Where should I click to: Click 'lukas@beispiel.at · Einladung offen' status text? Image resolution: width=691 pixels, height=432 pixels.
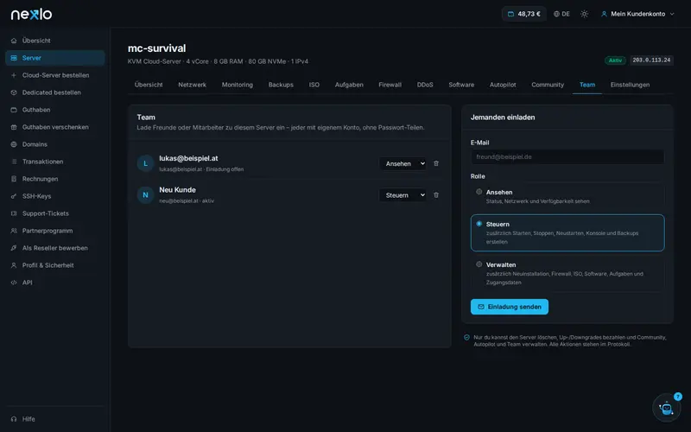[x=201, y=169]
